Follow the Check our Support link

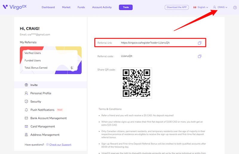click(x=60, y=144)
